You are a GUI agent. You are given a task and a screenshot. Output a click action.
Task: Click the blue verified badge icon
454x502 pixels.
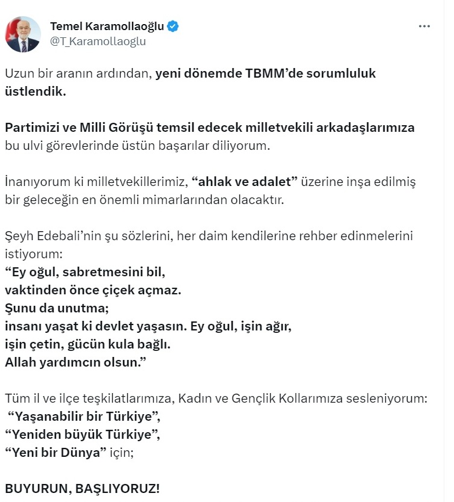pos(173,26)
